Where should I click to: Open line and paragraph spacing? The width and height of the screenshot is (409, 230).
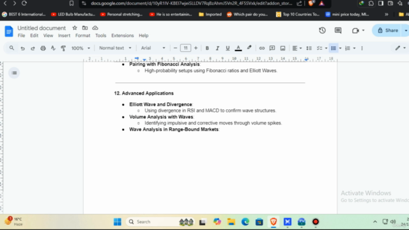(309, 49)
